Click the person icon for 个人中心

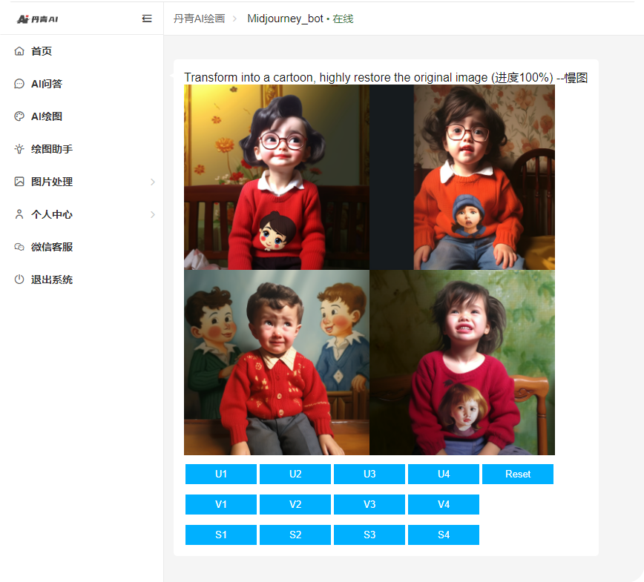(x=19, y=214)
